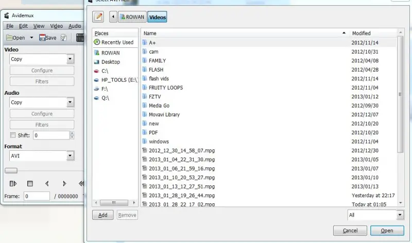Image resolution: width=412 pixels, height=243 pixels.
Task: Open the View menu in Avidemux
Action: tap(39, 26)
